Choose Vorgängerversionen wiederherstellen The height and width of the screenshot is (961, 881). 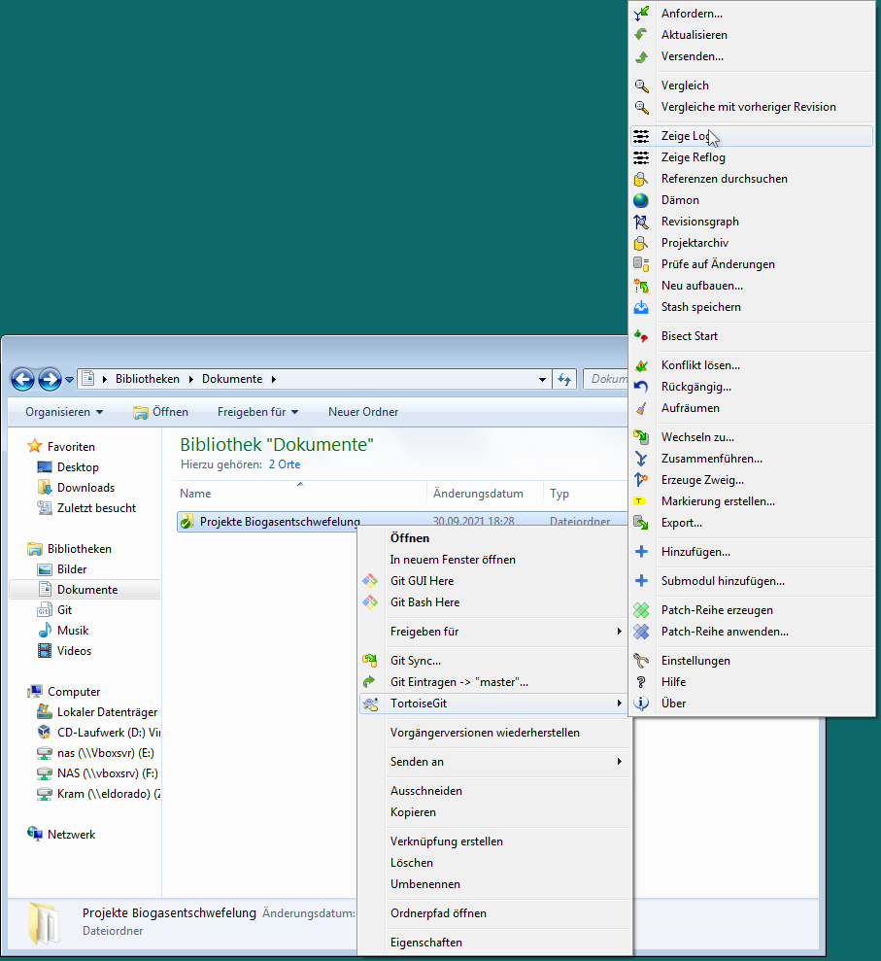point(495,733)
